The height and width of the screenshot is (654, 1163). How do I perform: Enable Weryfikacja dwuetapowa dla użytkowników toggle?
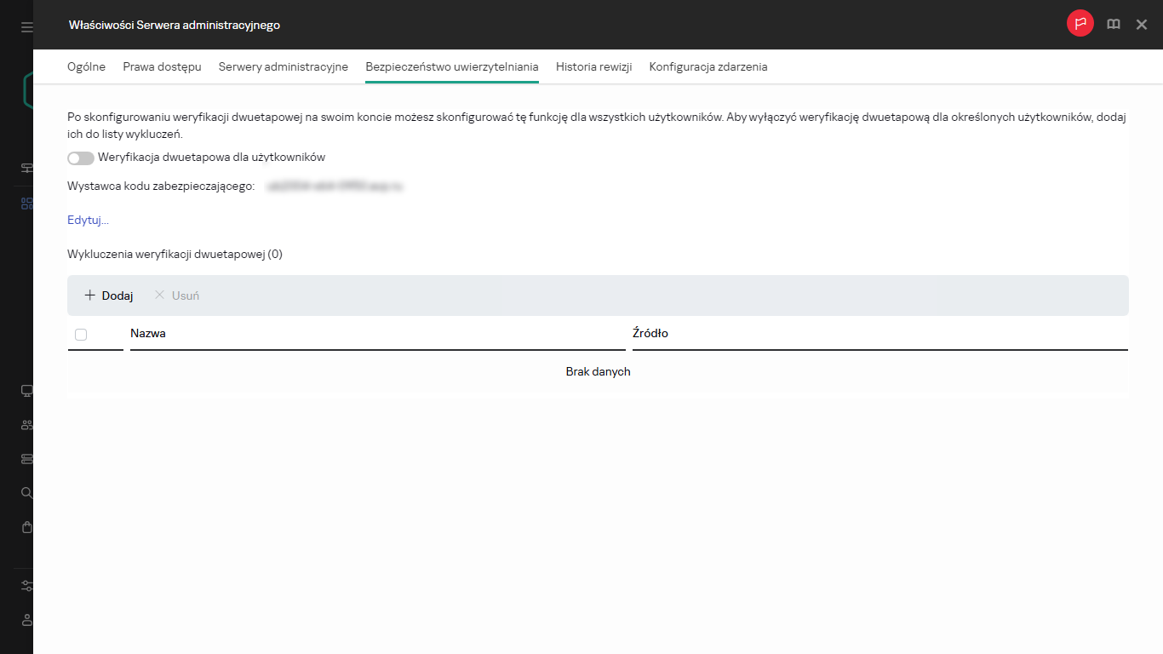coord(81,158)
